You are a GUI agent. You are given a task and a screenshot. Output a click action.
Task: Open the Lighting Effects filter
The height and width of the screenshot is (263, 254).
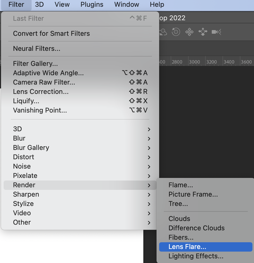(x=196, y=256)
